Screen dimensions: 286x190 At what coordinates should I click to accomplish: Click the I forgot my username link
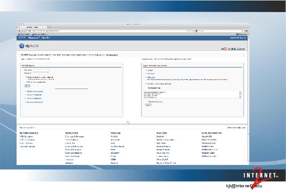pyautogui.click(x=34, y=95)
